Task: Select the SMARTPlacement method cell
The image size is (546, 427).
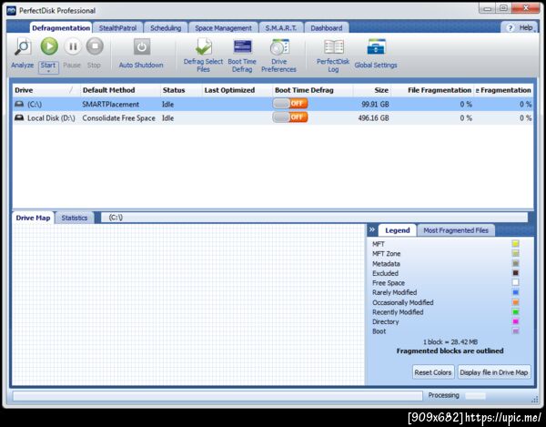Action: (110, 104)
